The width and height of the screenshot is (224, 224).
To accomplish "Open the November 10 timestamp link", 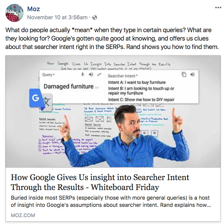I will [57, 17].
